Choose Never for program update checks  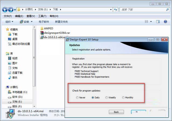coord(80,98)
